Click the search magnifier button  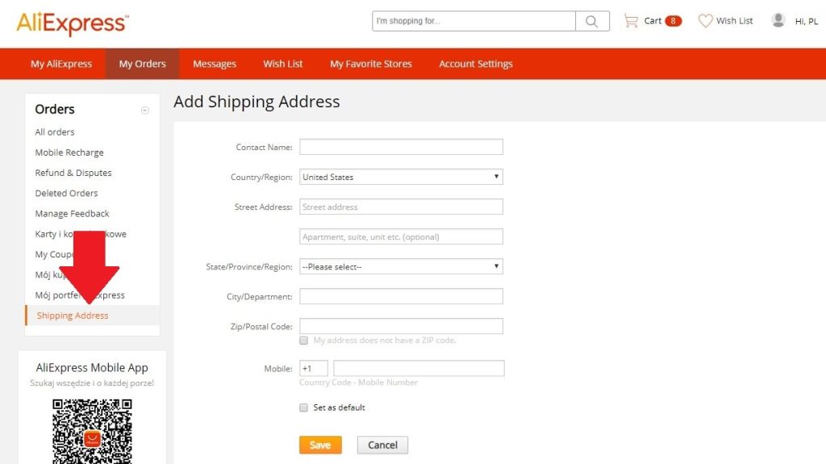click(592, 21)
